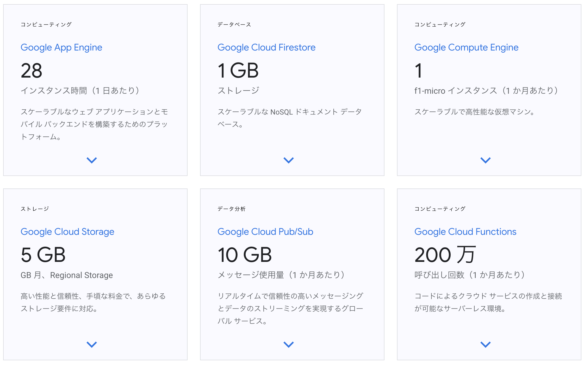Click the App Engine description paragraph
Screen dimensions: 584x366
(x=94, y=124)
